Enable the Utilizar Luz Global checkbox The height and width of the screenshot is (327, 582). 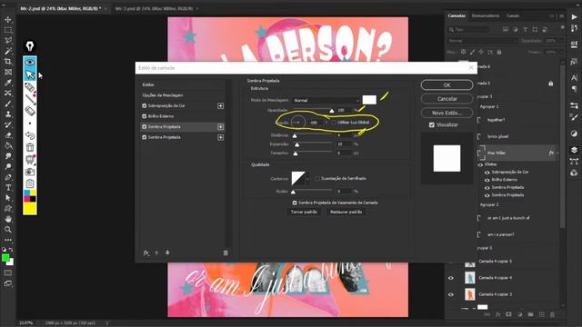coord(334,122)
